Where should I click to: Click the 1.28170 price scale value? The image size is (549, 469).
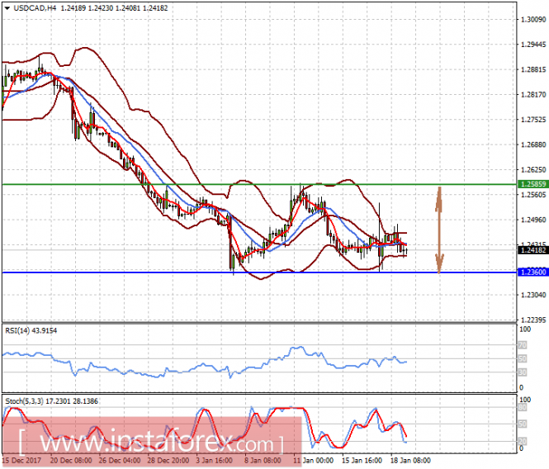(x=533, y=95)
